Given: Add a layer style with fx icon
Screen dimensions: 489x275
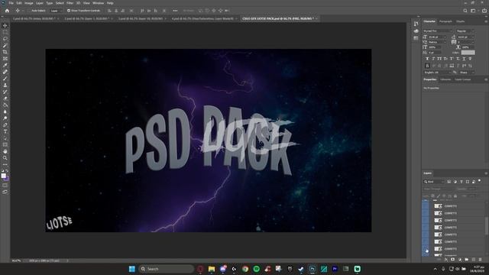Looking at the screenshot, I should (x=446, y=260).
